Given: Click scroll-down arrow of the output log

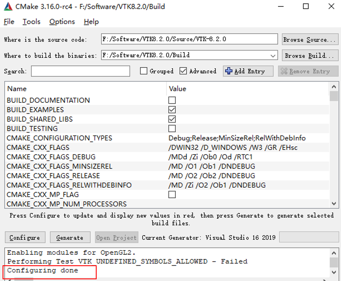Looking at the screenshot, I should pos(334,272).
